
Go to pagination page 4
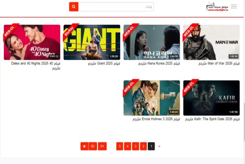[x=127, y=146]
